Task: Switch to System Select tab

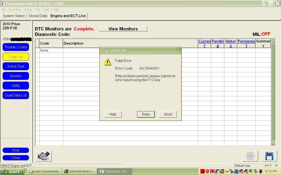Action: click(14, 16)
